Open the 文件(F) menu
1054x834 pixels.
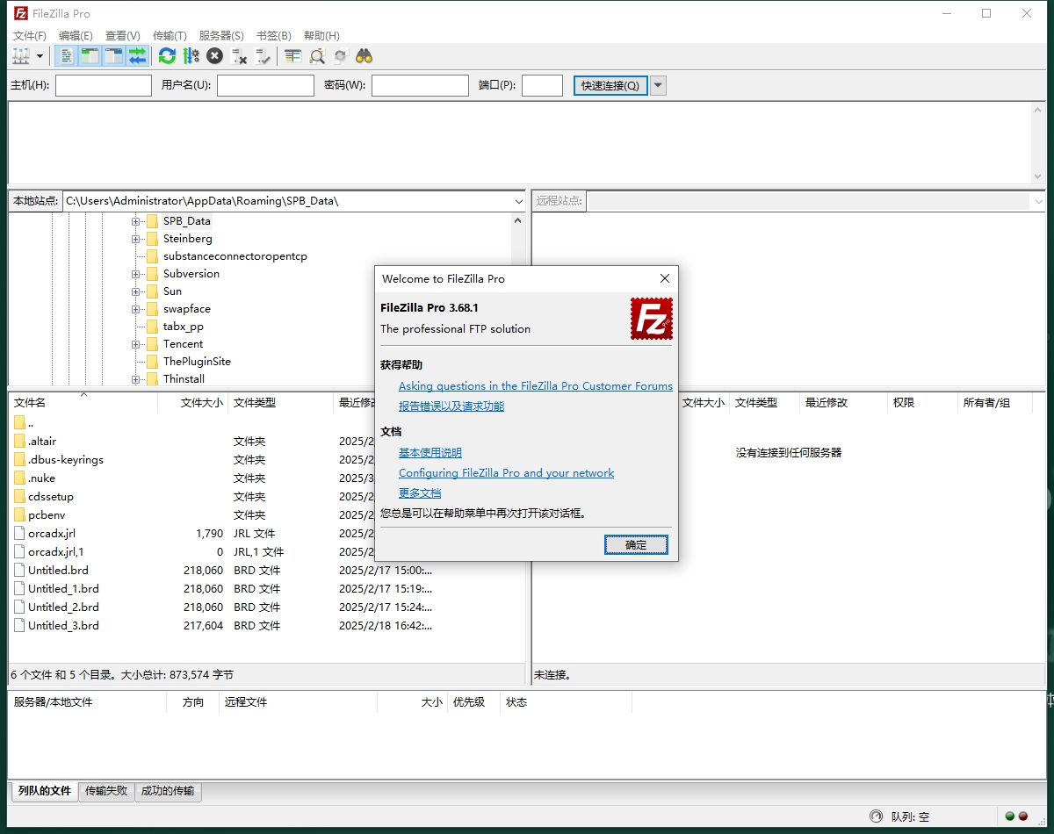pyautogui.click(x=30, y=36)
